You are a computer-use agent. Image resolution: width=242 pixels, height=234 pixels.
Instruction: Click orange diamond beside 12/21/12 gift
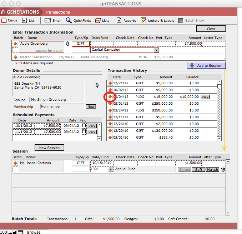110,83
